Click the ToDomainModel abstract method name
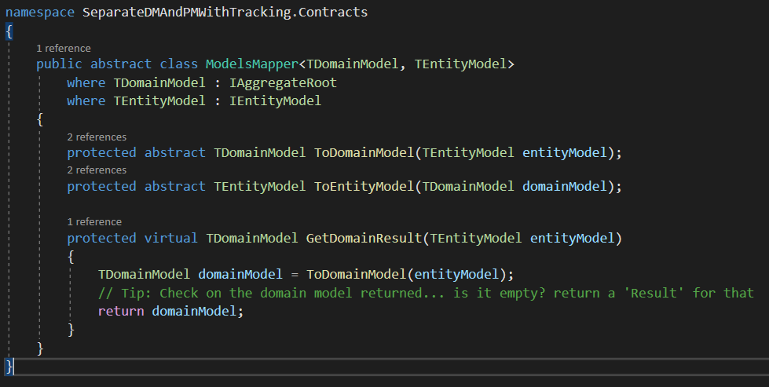Screen dimensions: 769x387 364,153
